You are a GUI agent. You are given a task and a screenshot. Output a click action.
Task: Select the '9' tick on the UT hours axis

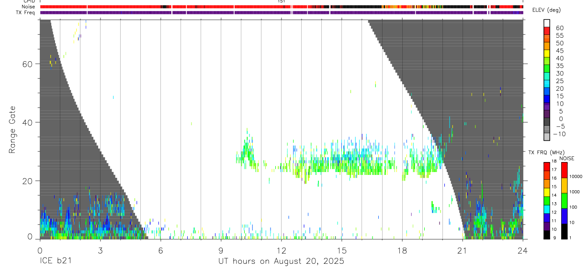click(x=221, y=250)
